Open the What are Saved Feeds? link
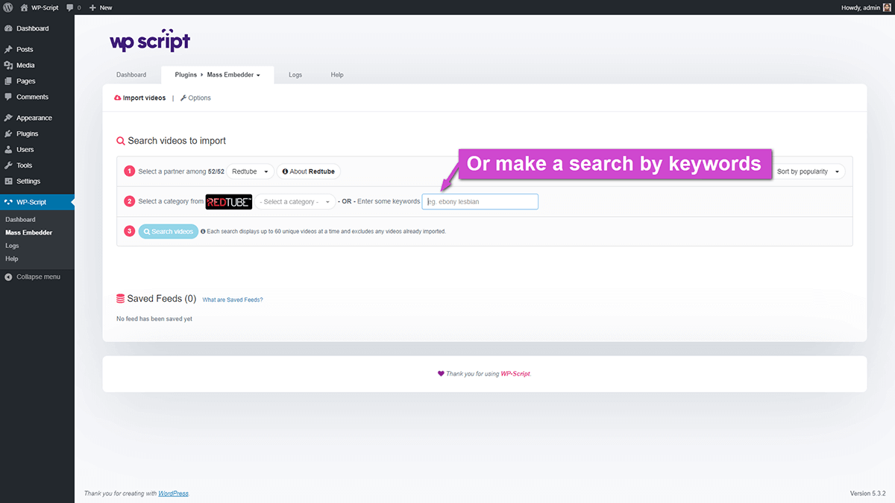 [x=233, y=300]
